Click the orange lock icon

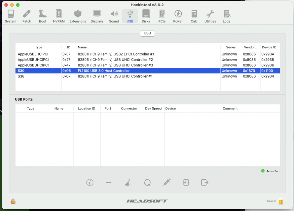click(x=13, y=201)
